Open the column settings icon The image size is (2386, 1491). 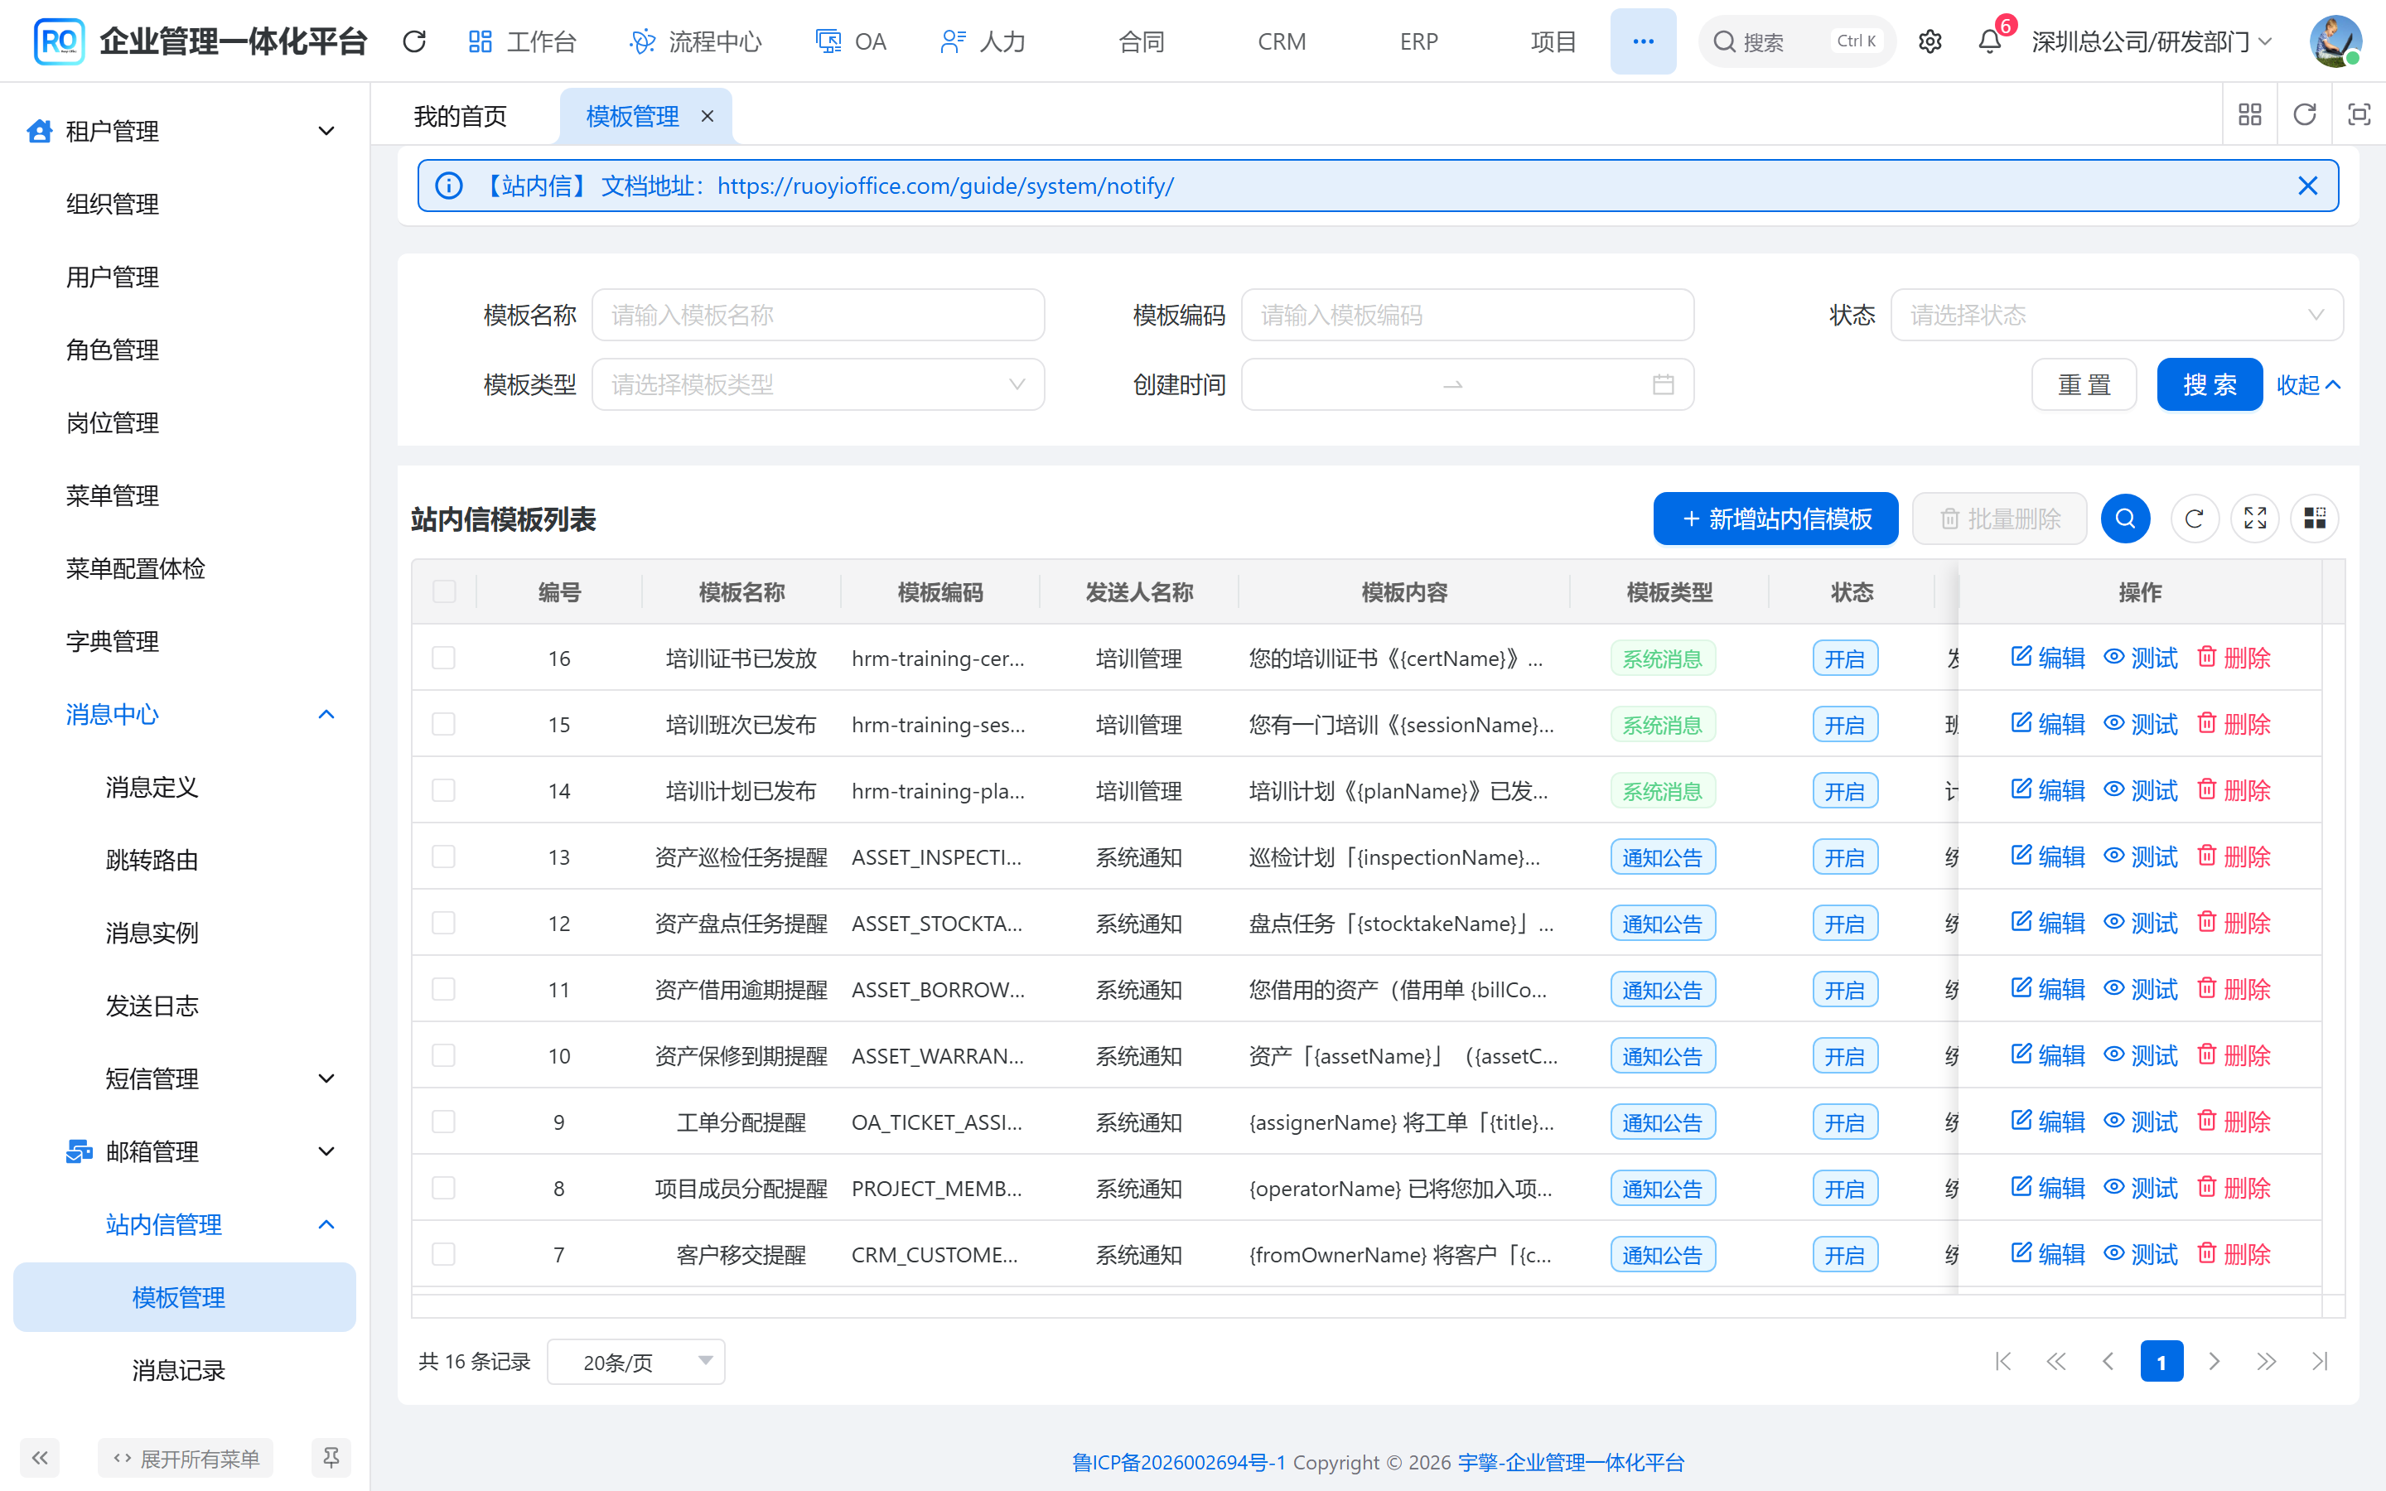coord(2315,519)
